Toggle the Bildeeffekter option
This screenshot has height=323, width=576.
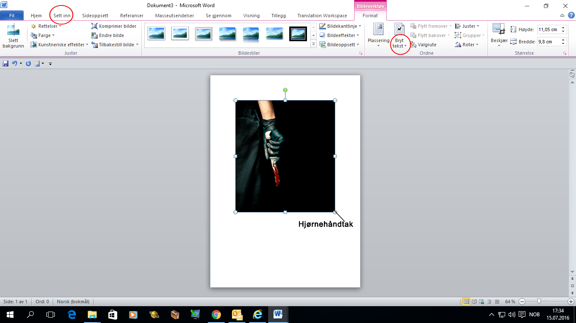(x=339, y=35)
